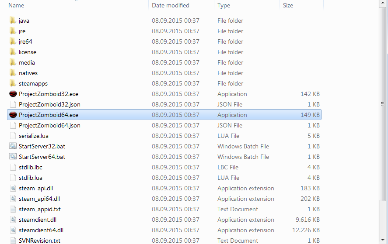Click the jre folder icon
Screen dimensions: 388x244
tap(13, 31)
